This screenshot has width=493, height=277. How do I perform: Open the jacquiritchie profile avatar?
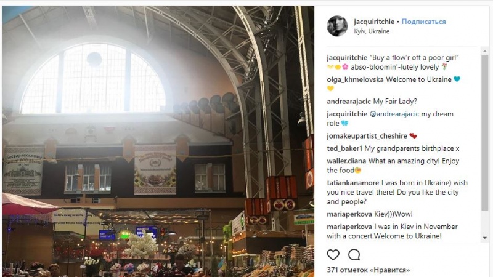[x=337, y=26]
